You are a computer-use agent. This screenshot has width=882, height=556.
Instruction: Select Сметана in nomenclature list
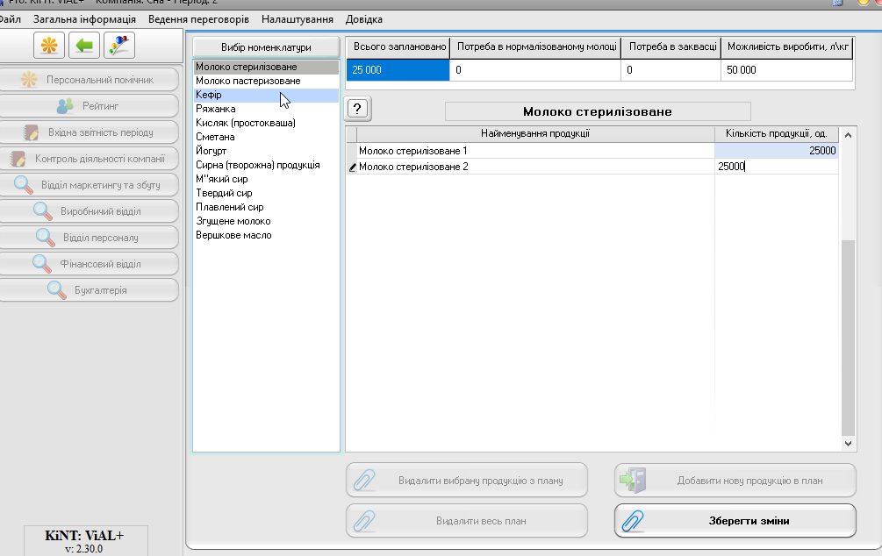266,137
